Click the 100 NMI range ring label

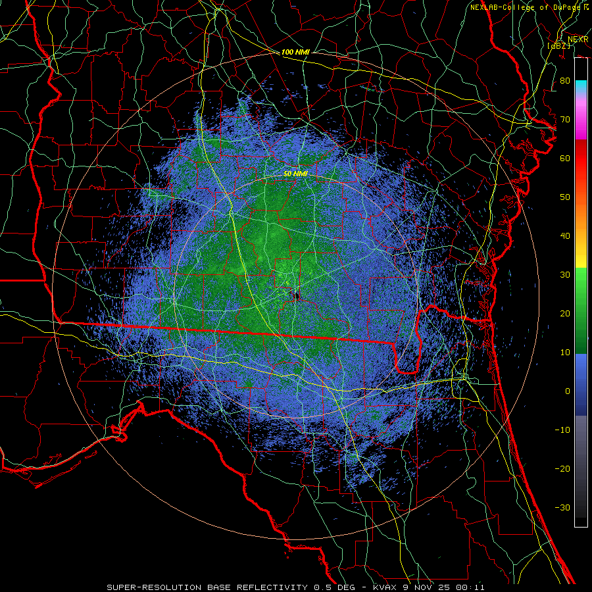coord(295,52)
